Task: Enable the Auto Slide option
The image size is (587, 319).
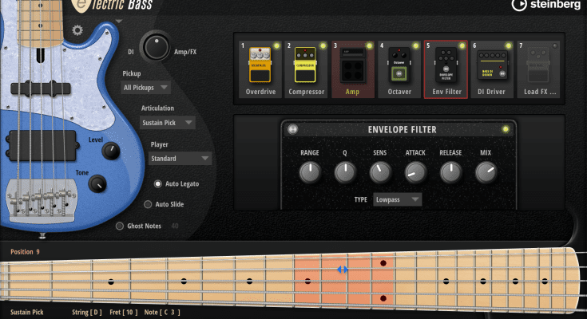Action: pos(148,204)
